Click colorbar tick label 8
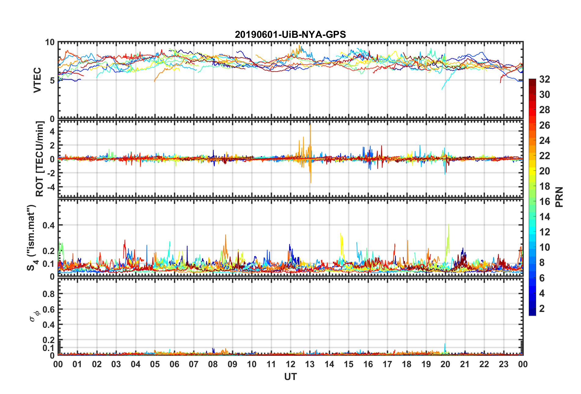581x394 pixels. [x=542, y=263]
